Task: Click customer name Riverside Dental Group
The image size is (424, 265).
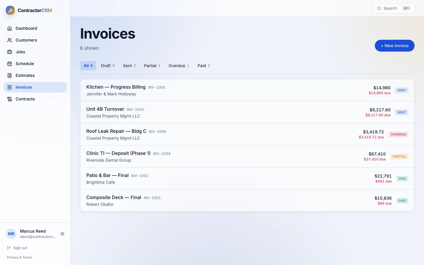Action: (x=109, y=160)
